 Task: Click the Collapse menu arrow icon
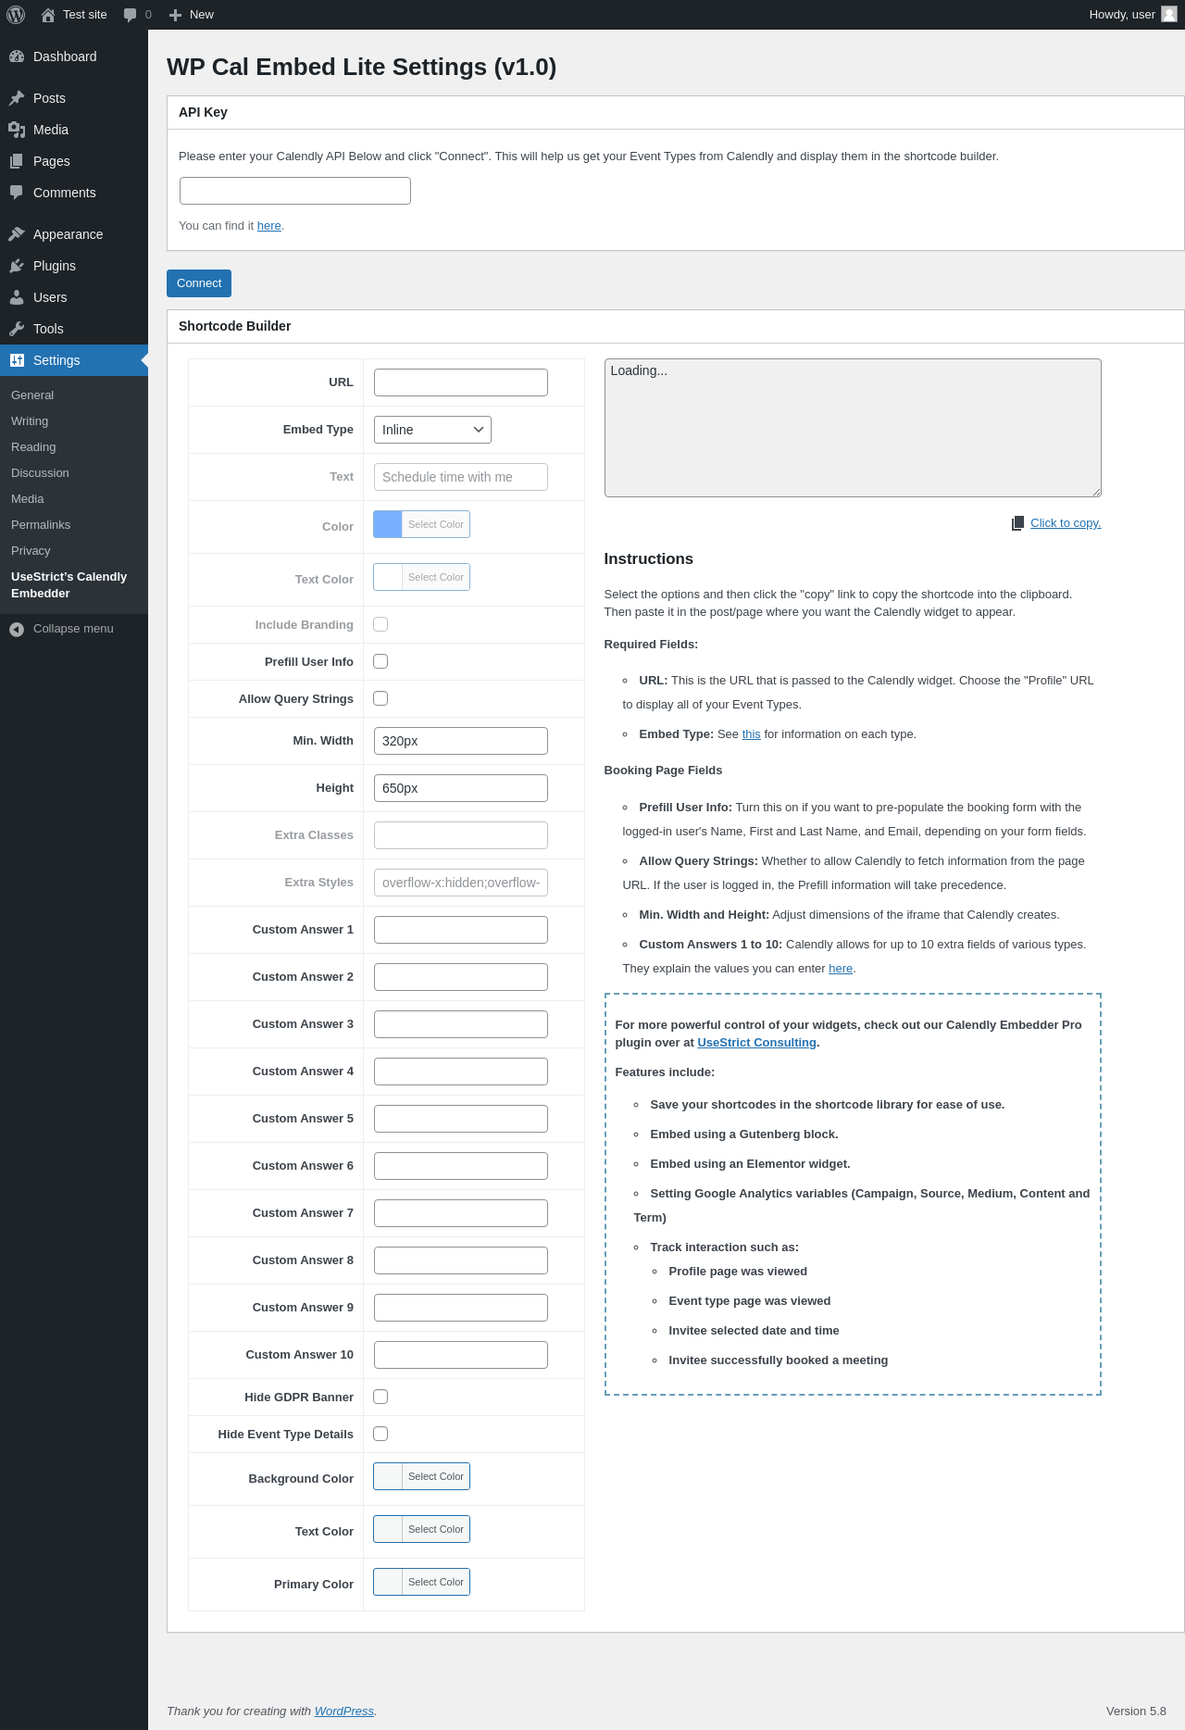[x=17, y=629]
